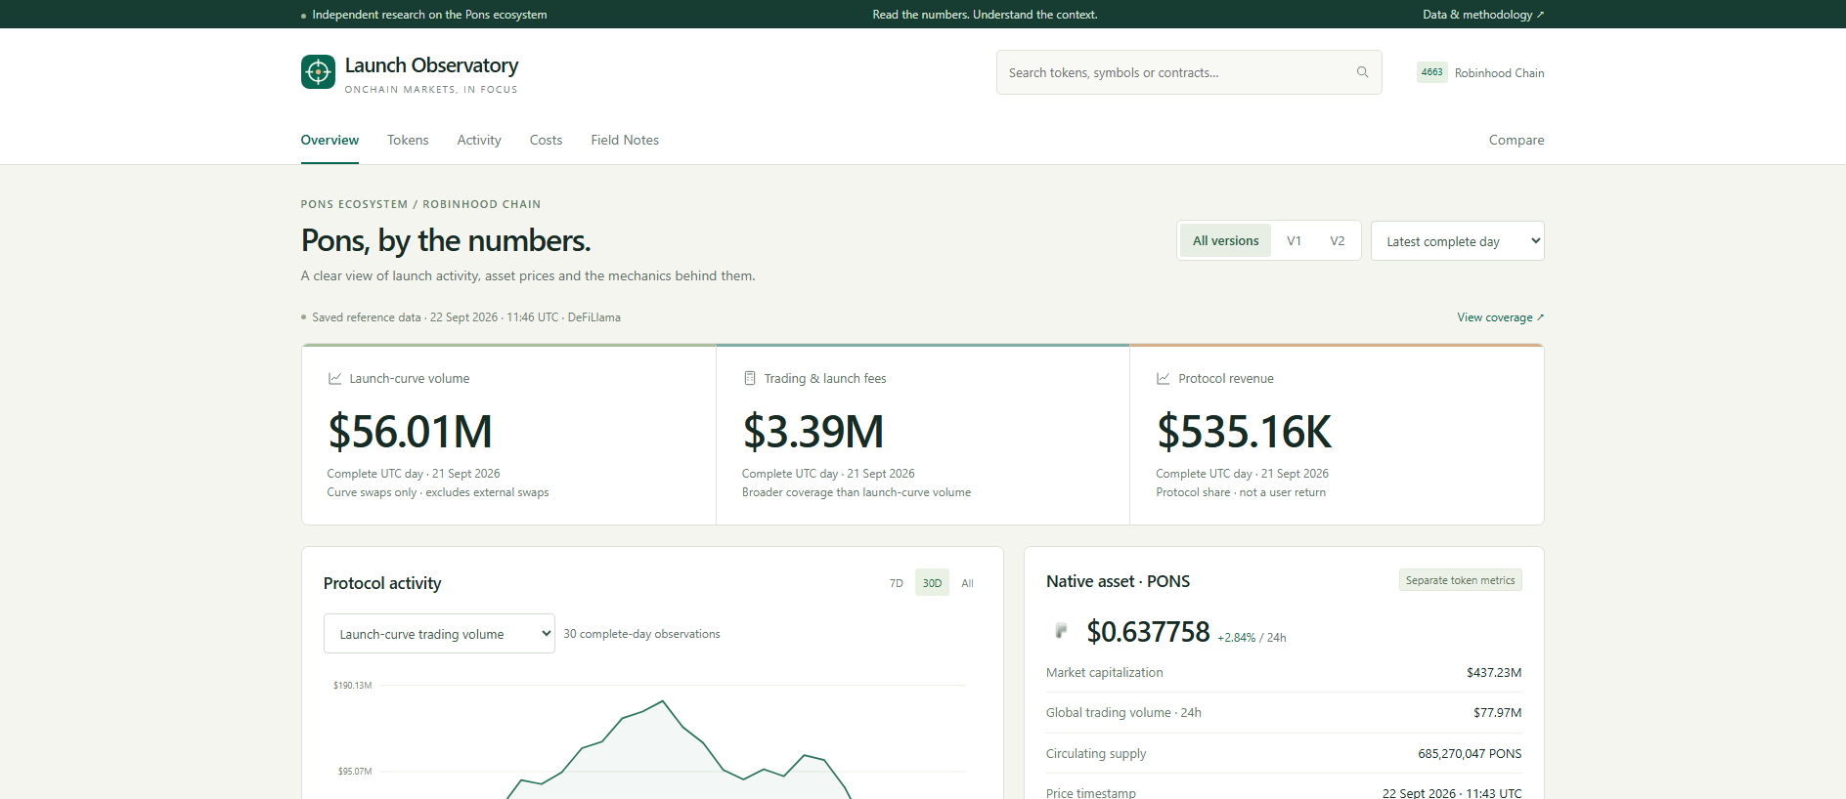The width and height of the screenshot is (1846, 799).
Task: Click the Separate token metrics badge
Action: pos(1460,580)
